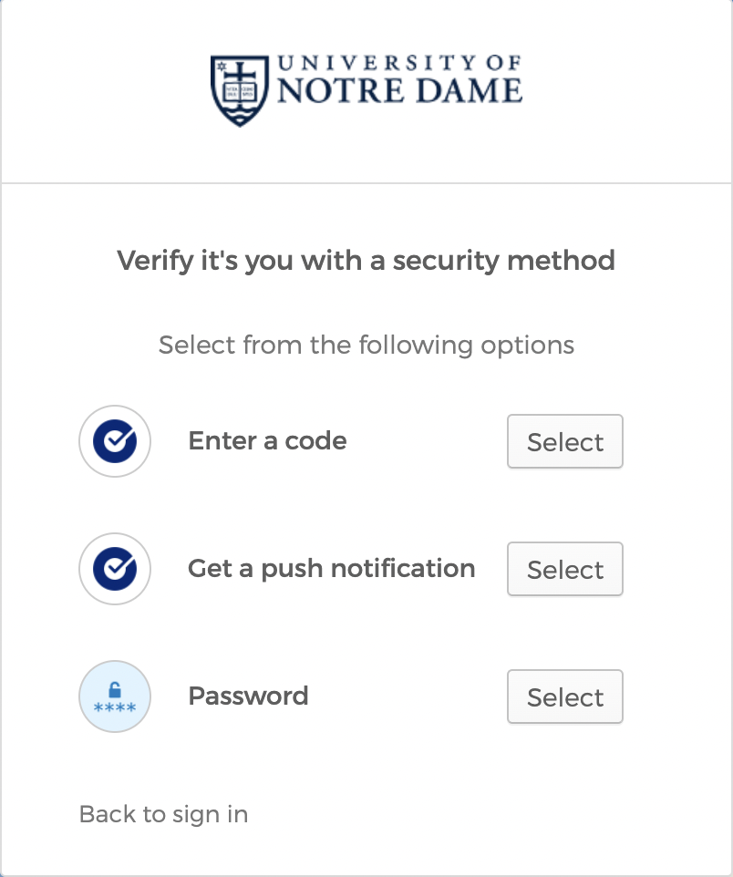Click the Enter a code label
This screenshot has width=733, height=877.
pos(267,441)
